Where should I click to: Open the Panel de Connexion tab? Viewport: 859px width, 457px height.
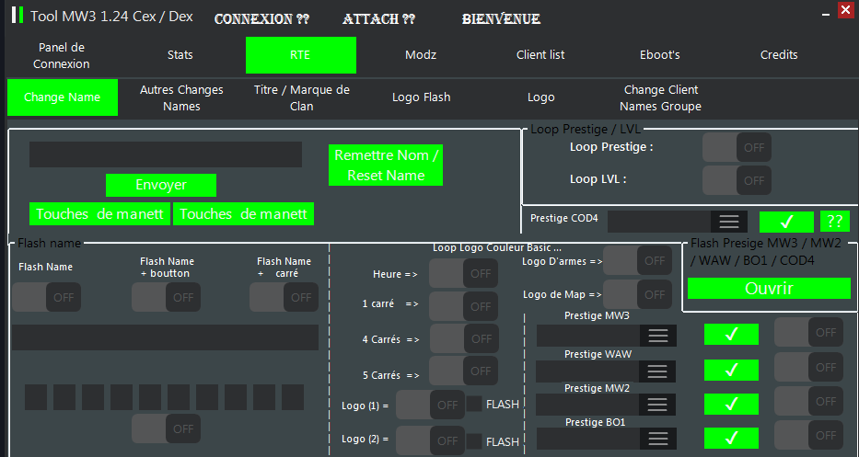point(62,55)
